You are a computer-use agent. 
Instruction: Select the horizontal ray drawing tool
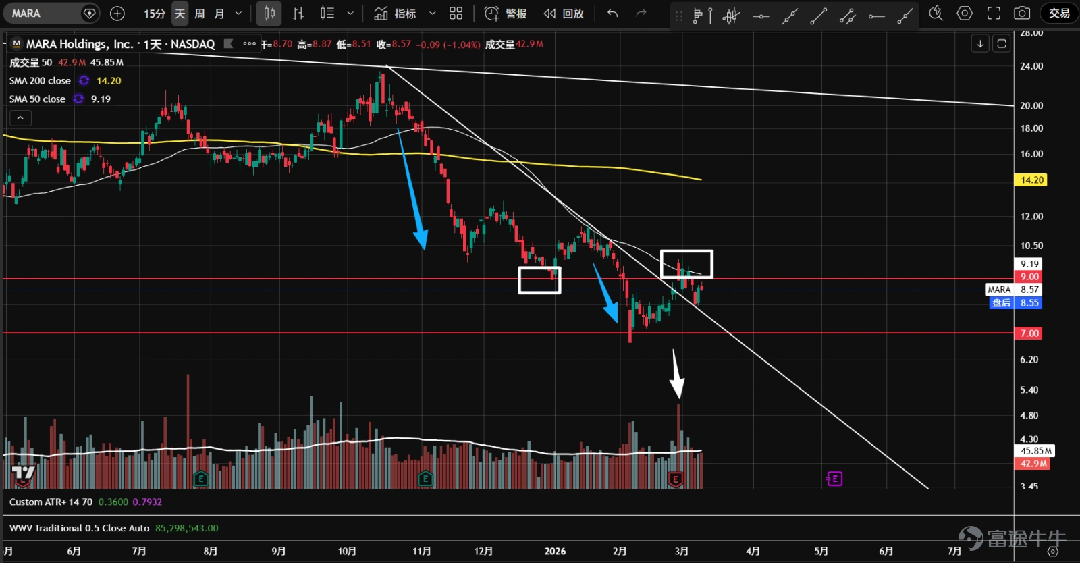877,16
